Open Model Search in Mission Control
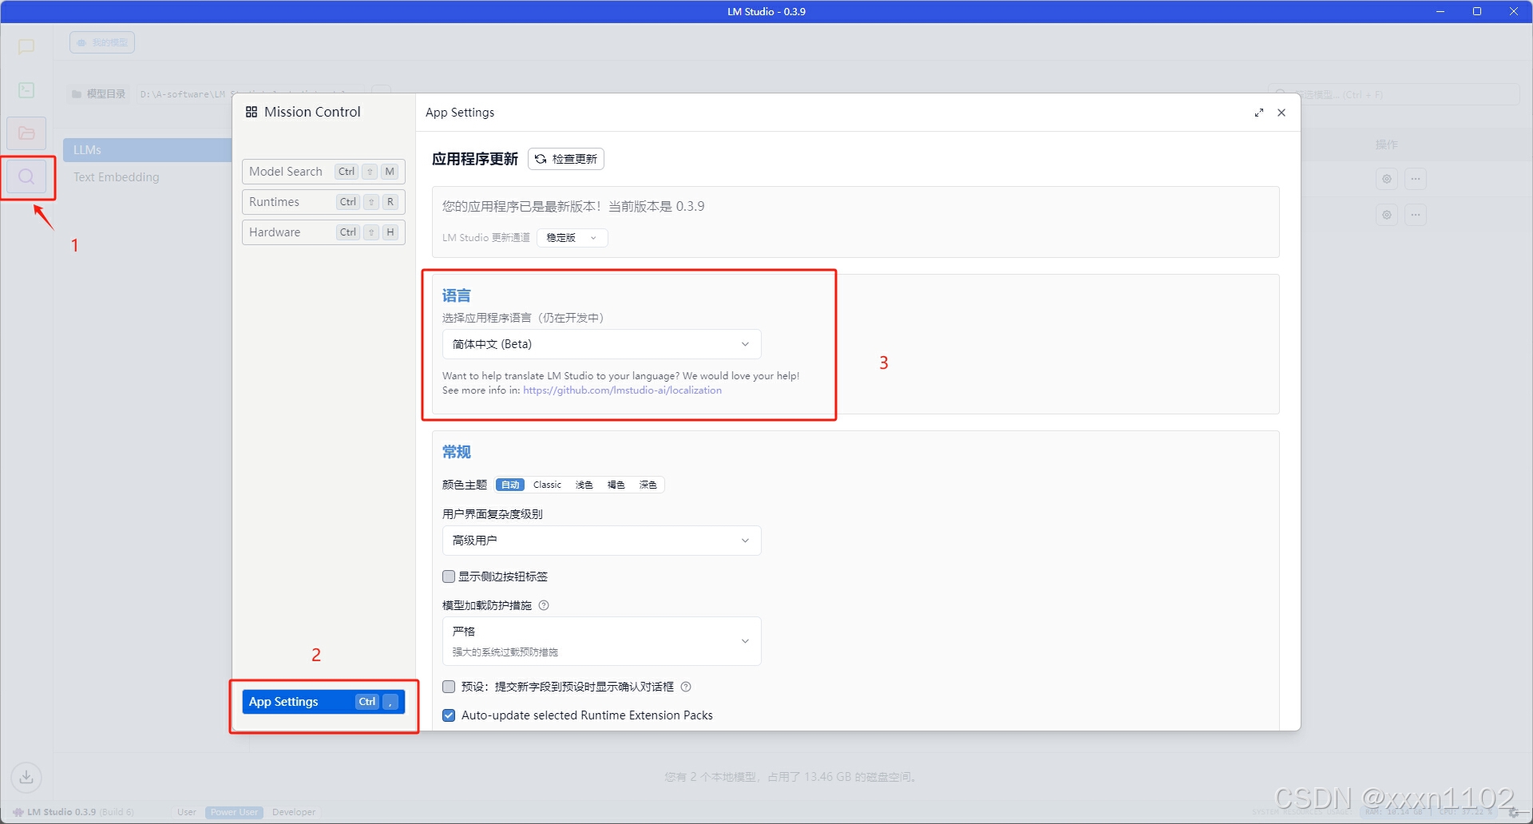 (x=323, y=172)
